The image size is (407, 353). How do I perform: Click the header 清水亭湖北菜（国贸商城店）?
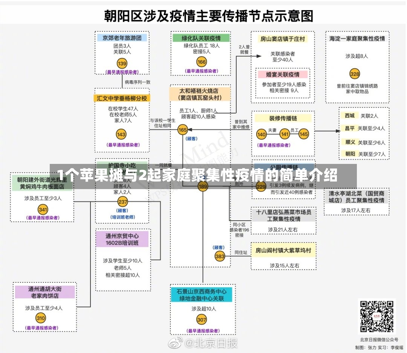pyautogui.click(x=357, y=197)
